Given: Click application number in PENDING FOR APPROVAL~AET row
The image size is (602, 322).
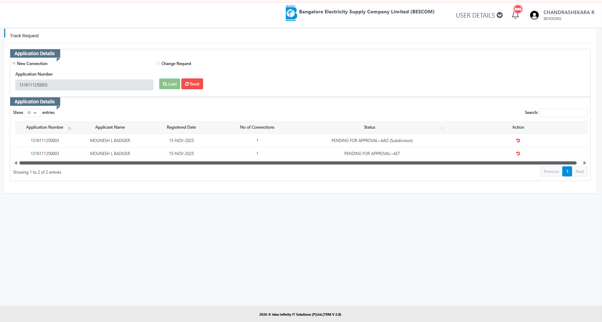Looking at the screenshot, I should (45, 154).
